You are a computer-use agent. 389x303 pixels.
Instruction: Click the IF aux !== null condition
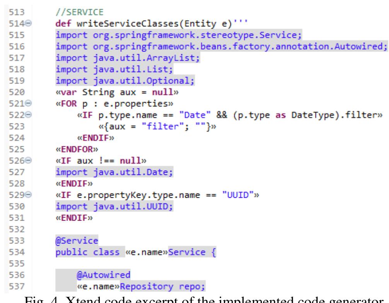pos(101,161)
